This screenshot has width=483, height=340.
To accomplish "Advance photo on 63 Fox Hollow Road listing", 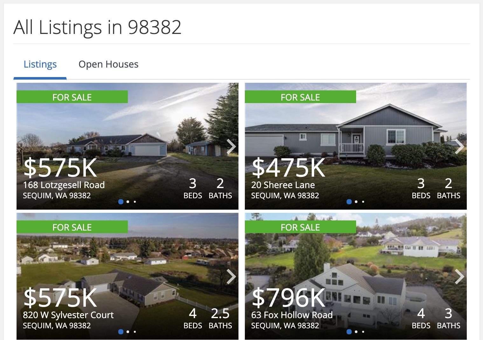I will (459, 277).
